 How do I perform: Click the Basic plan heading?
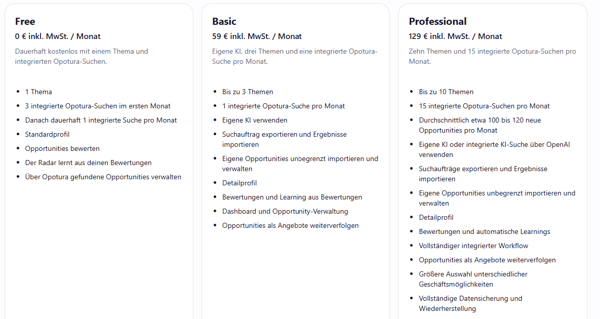point(224,21)
